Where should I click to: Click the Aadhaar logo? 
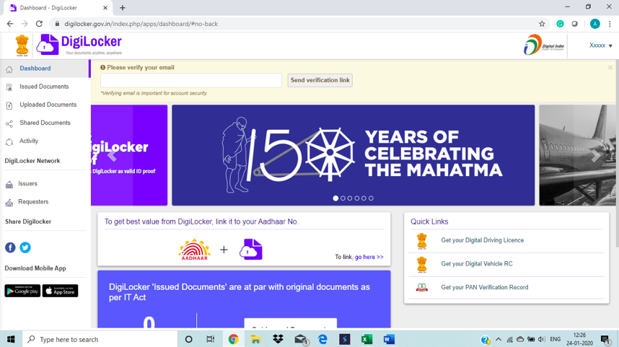click(x=195, y=250)
